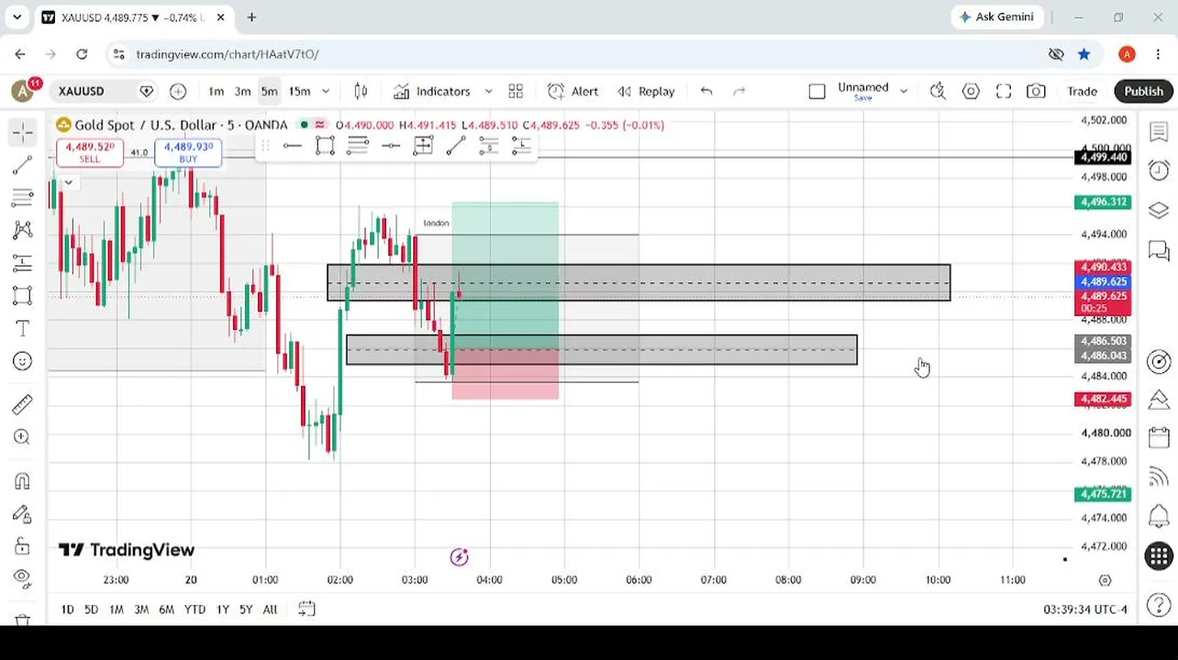Click the flash lightning event marker on timeline
The width and height of the screenshot is (1178, 660).
(x=459, y=556)
